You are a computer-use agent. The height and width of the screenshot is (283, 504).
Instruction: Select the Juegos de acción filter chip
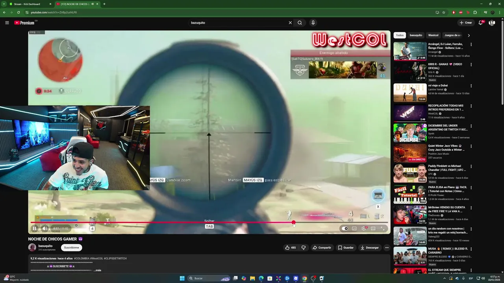click(453, 35)
